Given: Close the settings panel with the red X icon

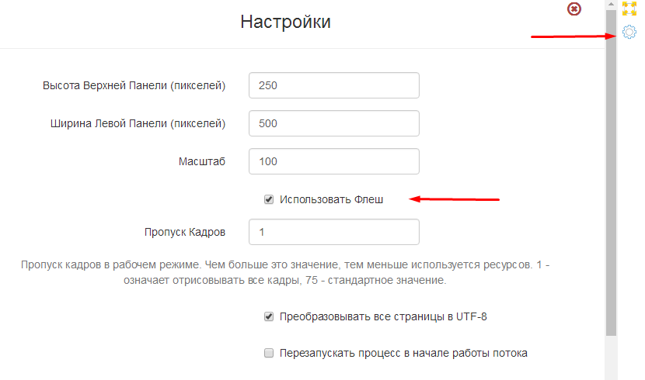Looking at the screenshot, I should pyautogui.click(x=574, y=9).
